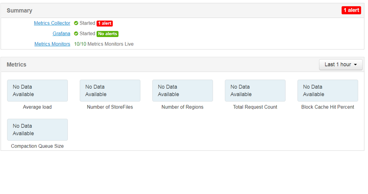Image resolution: width=368 pixels, height=194 pixels.
Task: Click the Metrics panel heading
Action: (17, 65)
